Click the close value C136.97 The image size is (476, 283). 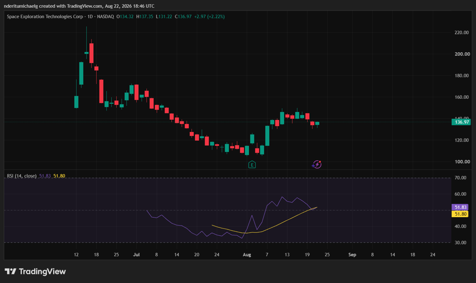tap(183, 17)
